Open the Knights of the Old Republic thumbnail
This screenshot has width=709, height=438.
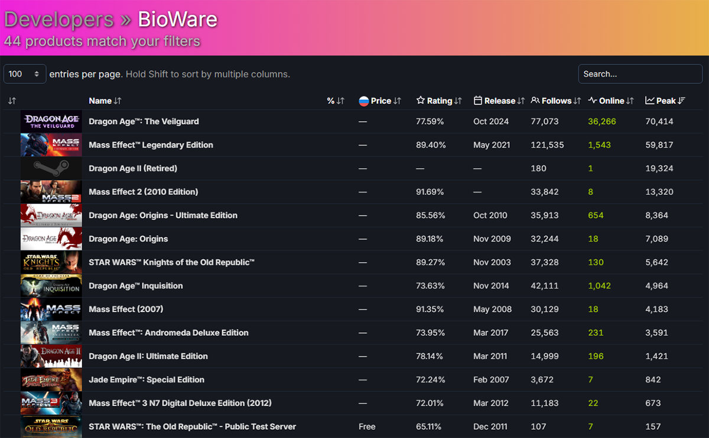pyautogui.click(x=51, y=262)
